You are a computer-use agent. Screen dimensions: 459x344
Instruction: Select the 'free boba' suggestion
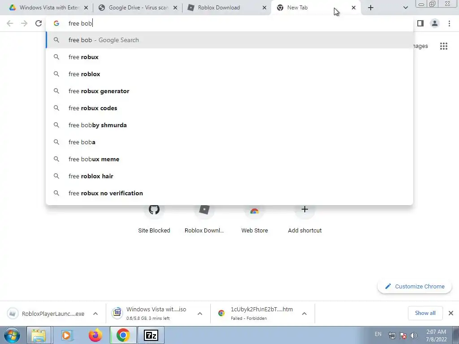point(229,142)
